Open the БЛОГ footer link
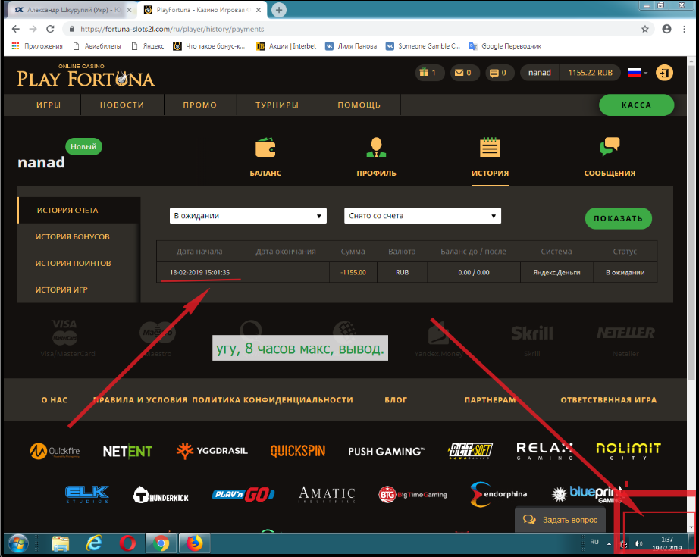Image resolution: width=699 pixels, height=557 pixels. point(396,399)
